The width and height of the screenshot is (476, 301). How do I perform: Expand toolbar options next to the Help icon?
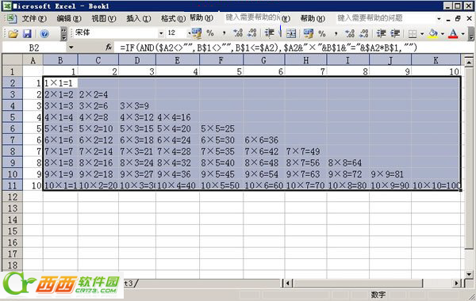pyautogui.click(x=63, y=33)
